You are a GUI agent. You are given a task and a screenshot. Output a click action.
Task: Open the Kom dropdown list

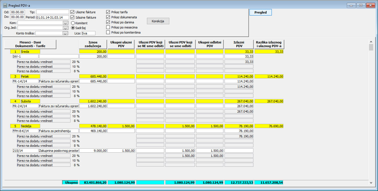click(65, 23)
